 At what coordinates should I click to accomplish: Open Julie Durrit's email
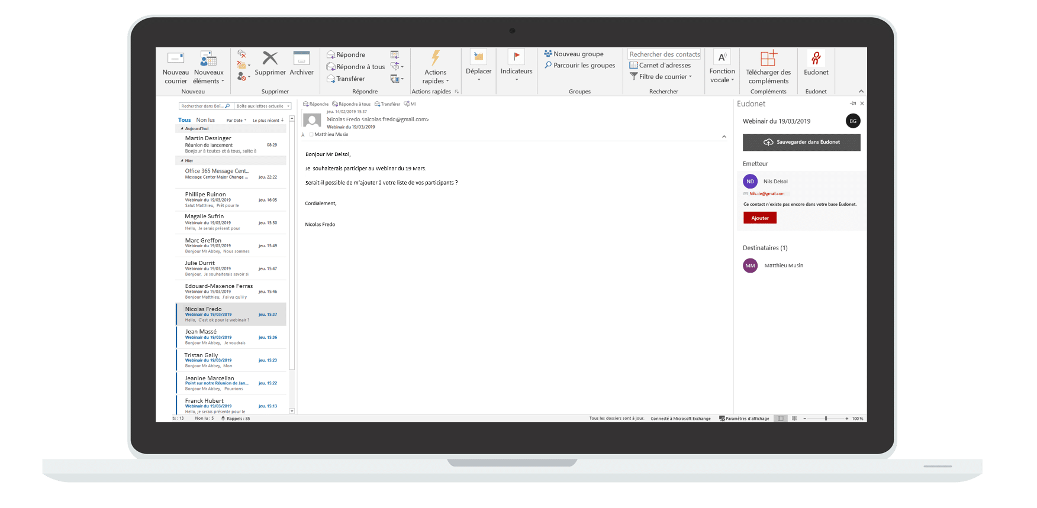point(231,268)
